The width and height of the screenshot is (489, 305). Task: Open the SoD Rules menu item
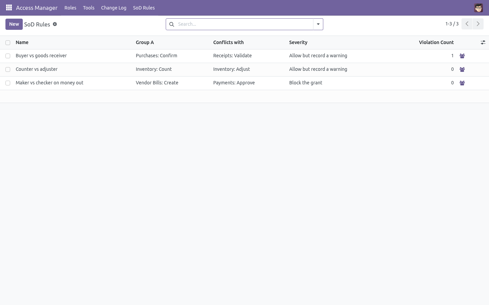(x=144, y=7)
